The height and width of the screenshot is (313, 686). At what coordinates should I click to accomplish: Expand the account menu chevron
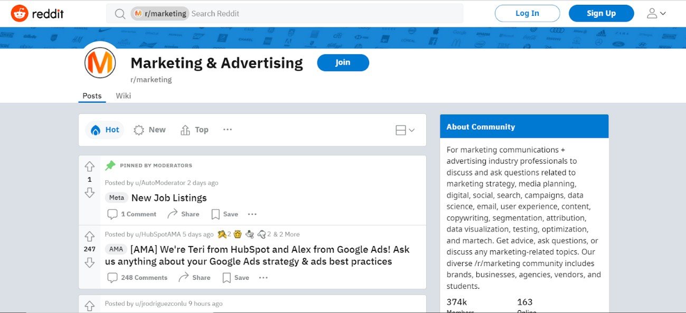point(663,13)
